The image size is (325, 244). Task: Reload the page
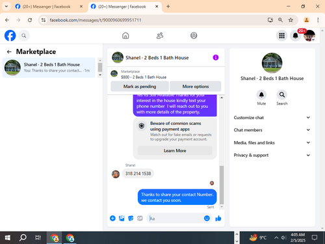30,20
